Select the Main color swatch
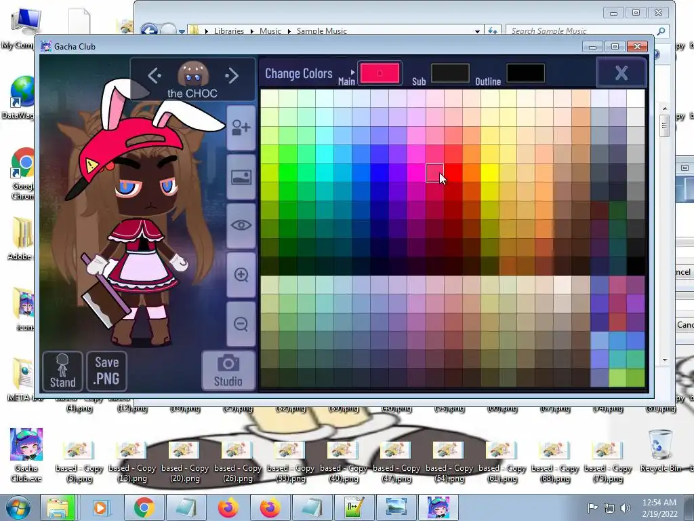694x521 pixels. point(380,73)
